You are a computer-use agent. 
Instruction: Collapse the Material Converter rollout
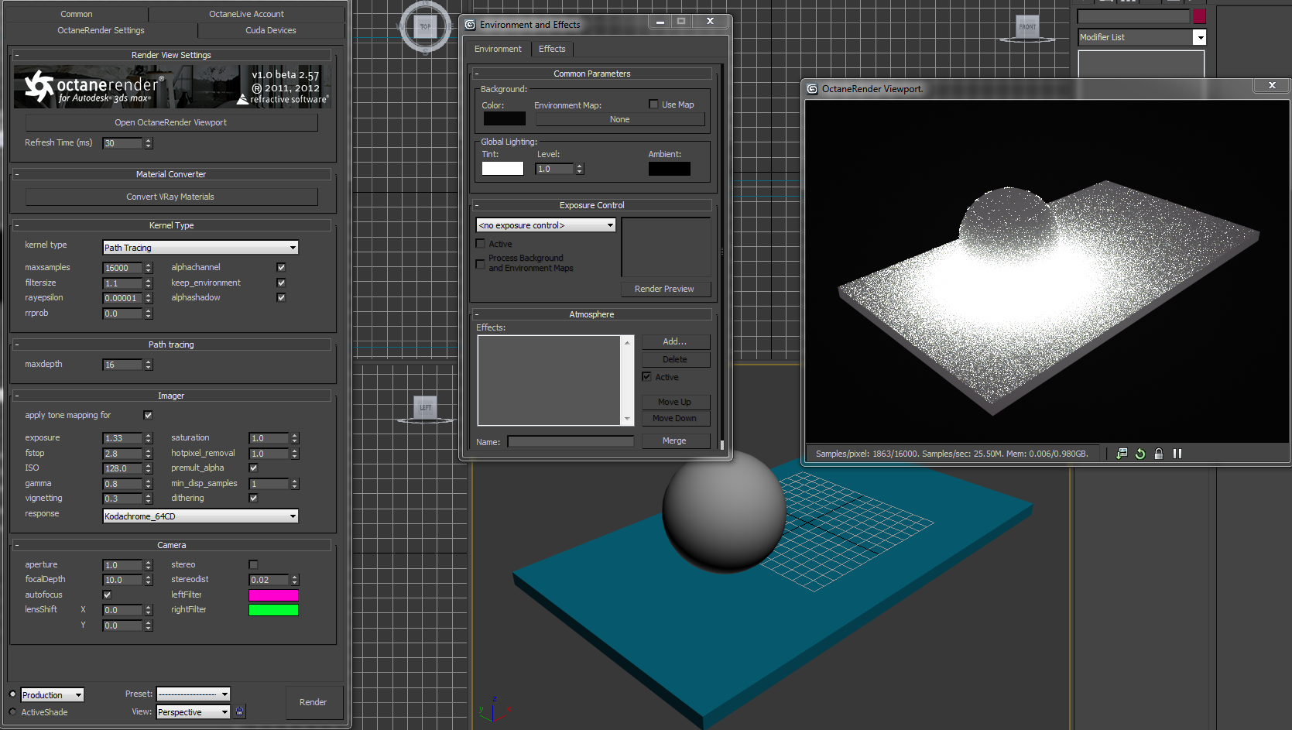171,174
